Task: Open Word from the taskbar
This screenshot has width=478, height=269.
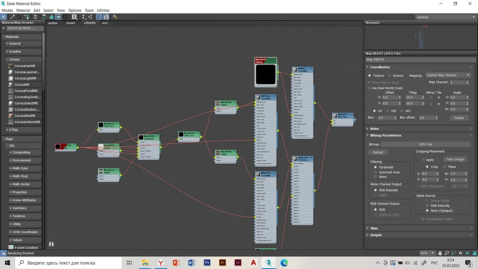Action: point(192,263)
